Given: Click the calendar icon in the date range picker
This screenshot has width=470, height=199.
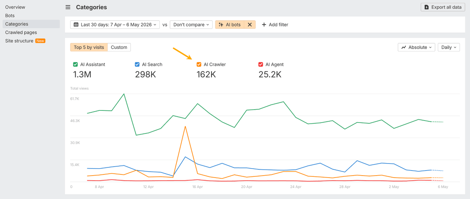Looking at the screenshot, I should 76,25.
